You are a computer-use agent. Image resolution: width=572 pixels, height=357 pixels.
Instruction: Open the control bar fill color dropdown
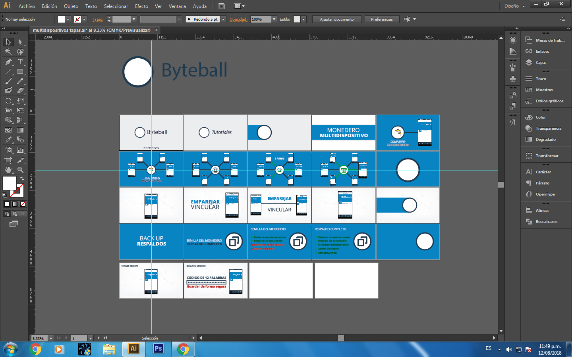68,19
